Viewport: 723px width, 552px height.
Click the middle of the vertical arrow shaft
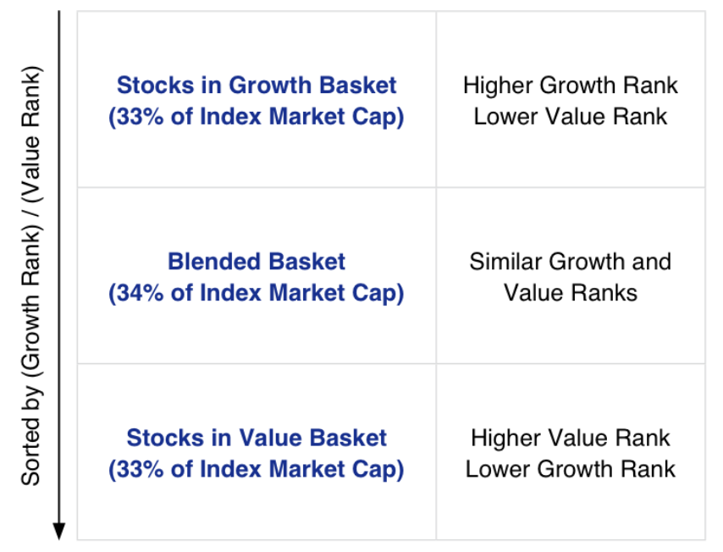tap(59, 271)
